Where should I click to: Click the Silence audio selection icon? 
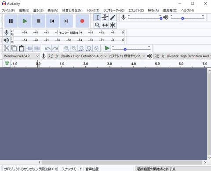[x=37, y=48]
